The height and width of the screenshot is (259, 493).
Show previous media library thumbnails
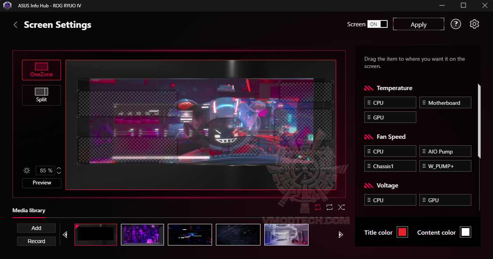(65, 235)
